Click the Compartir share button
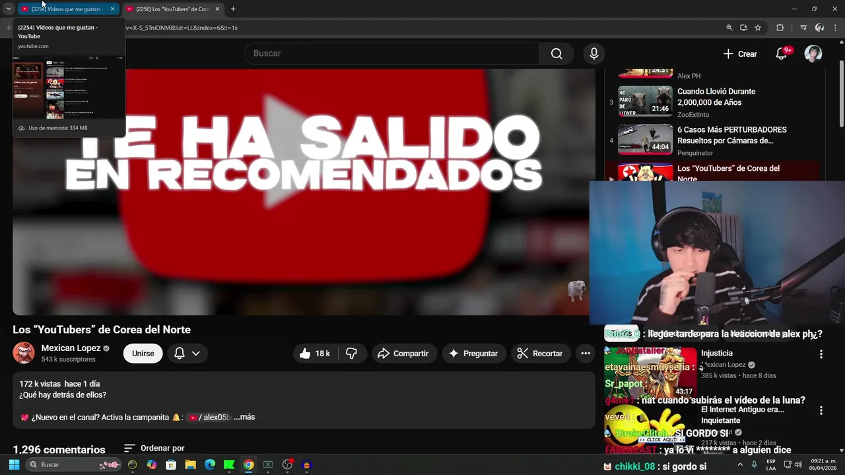This screenshot has width=845, height=475. [x=403, y=354]
